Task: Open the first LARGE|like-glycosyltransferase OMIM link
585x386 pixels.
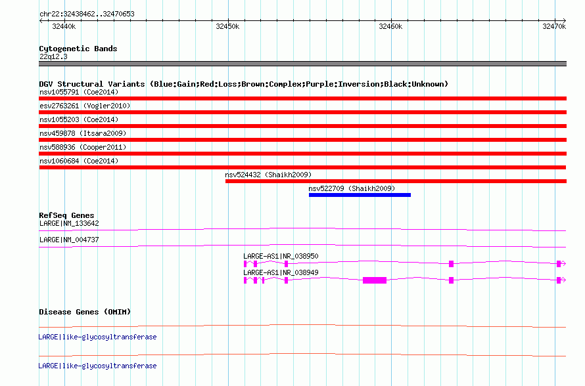Action: click(97, 337)
